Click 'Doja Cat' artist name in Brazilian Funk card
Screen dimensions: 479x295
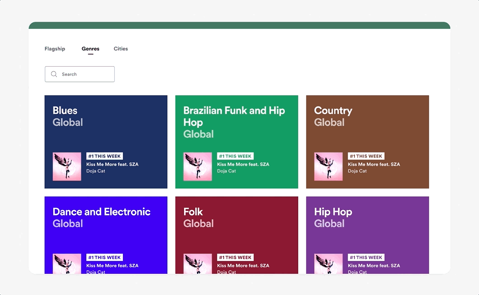pos(226,171)
